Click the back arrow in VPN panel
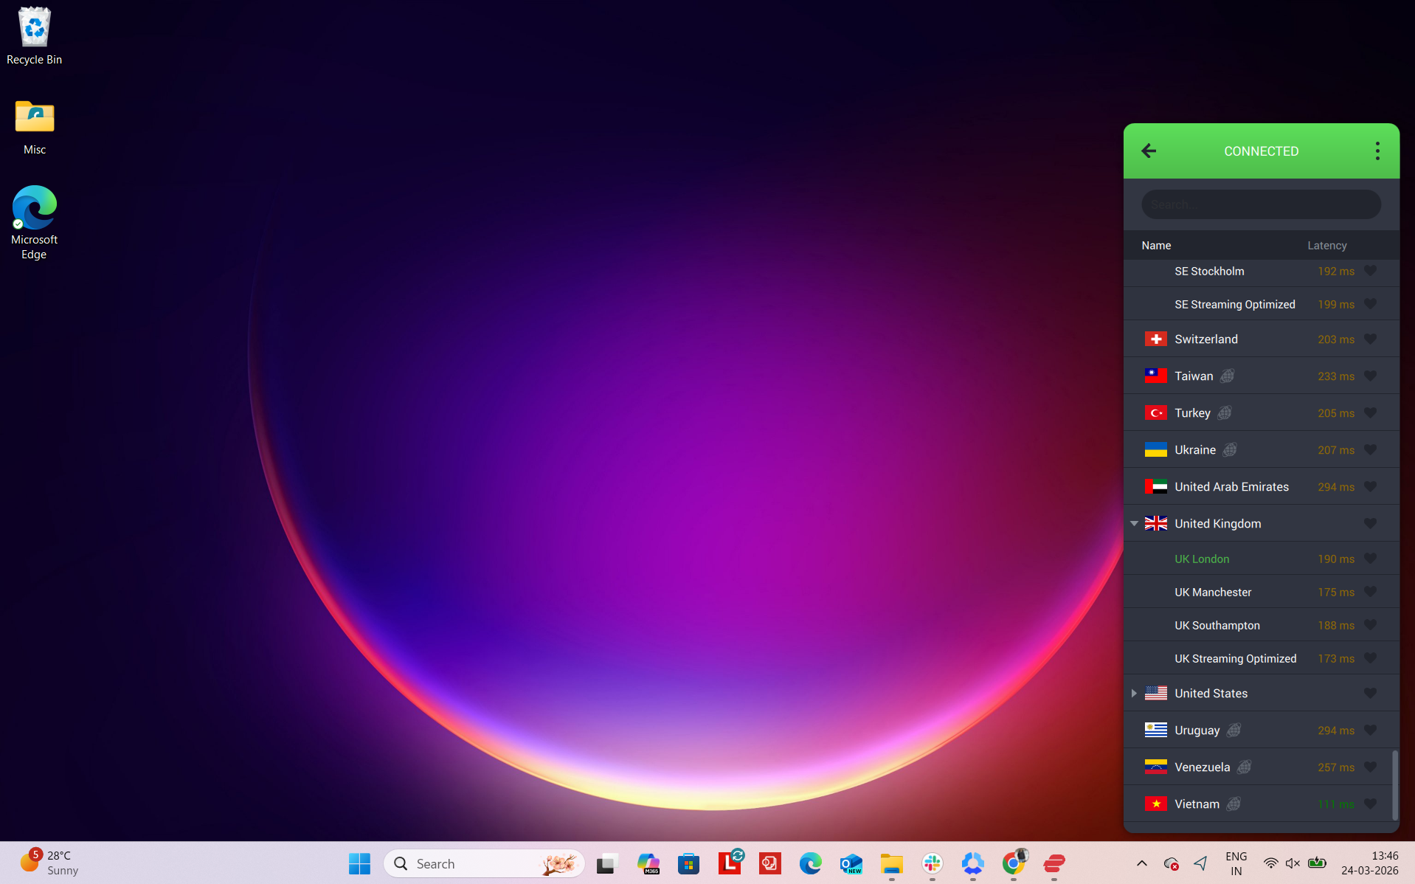 [x=1149, y=151]
